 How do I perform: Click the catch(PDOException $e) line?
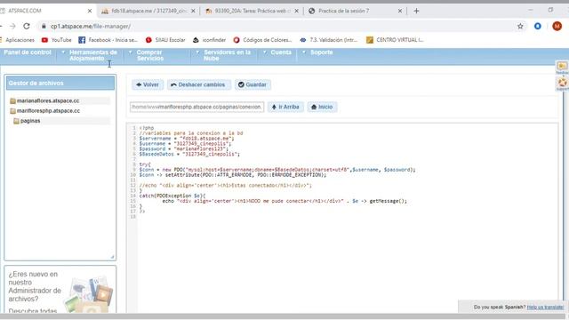[x=172, y=196]
